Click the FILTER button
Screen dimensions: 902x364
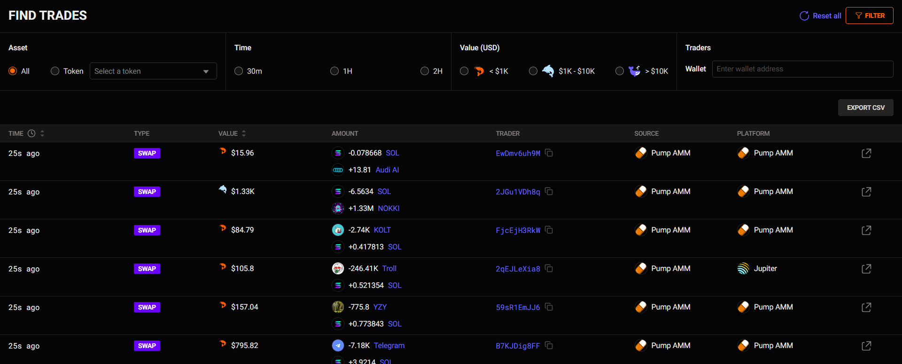click(x=870, y=15)
